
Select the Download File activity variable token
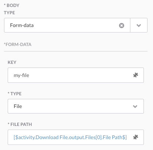coord(70,137)
